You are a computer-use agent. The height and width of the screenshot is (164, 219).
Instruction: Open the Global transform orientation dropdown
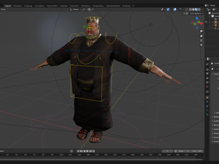75,10
